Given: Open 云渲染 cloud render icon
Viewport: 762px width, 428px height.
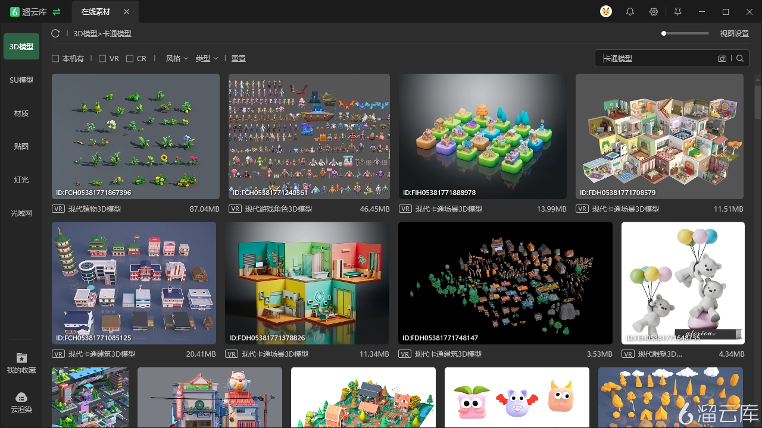Looking at the screenshot, I should pos(21,397).
